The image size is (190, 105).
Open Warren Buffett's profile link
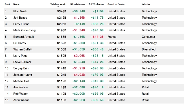coord(23,49)
